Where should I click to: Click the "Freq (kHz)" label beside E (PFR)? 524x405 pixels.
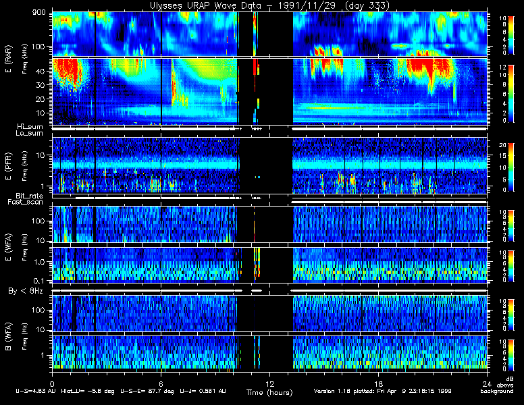24,166
